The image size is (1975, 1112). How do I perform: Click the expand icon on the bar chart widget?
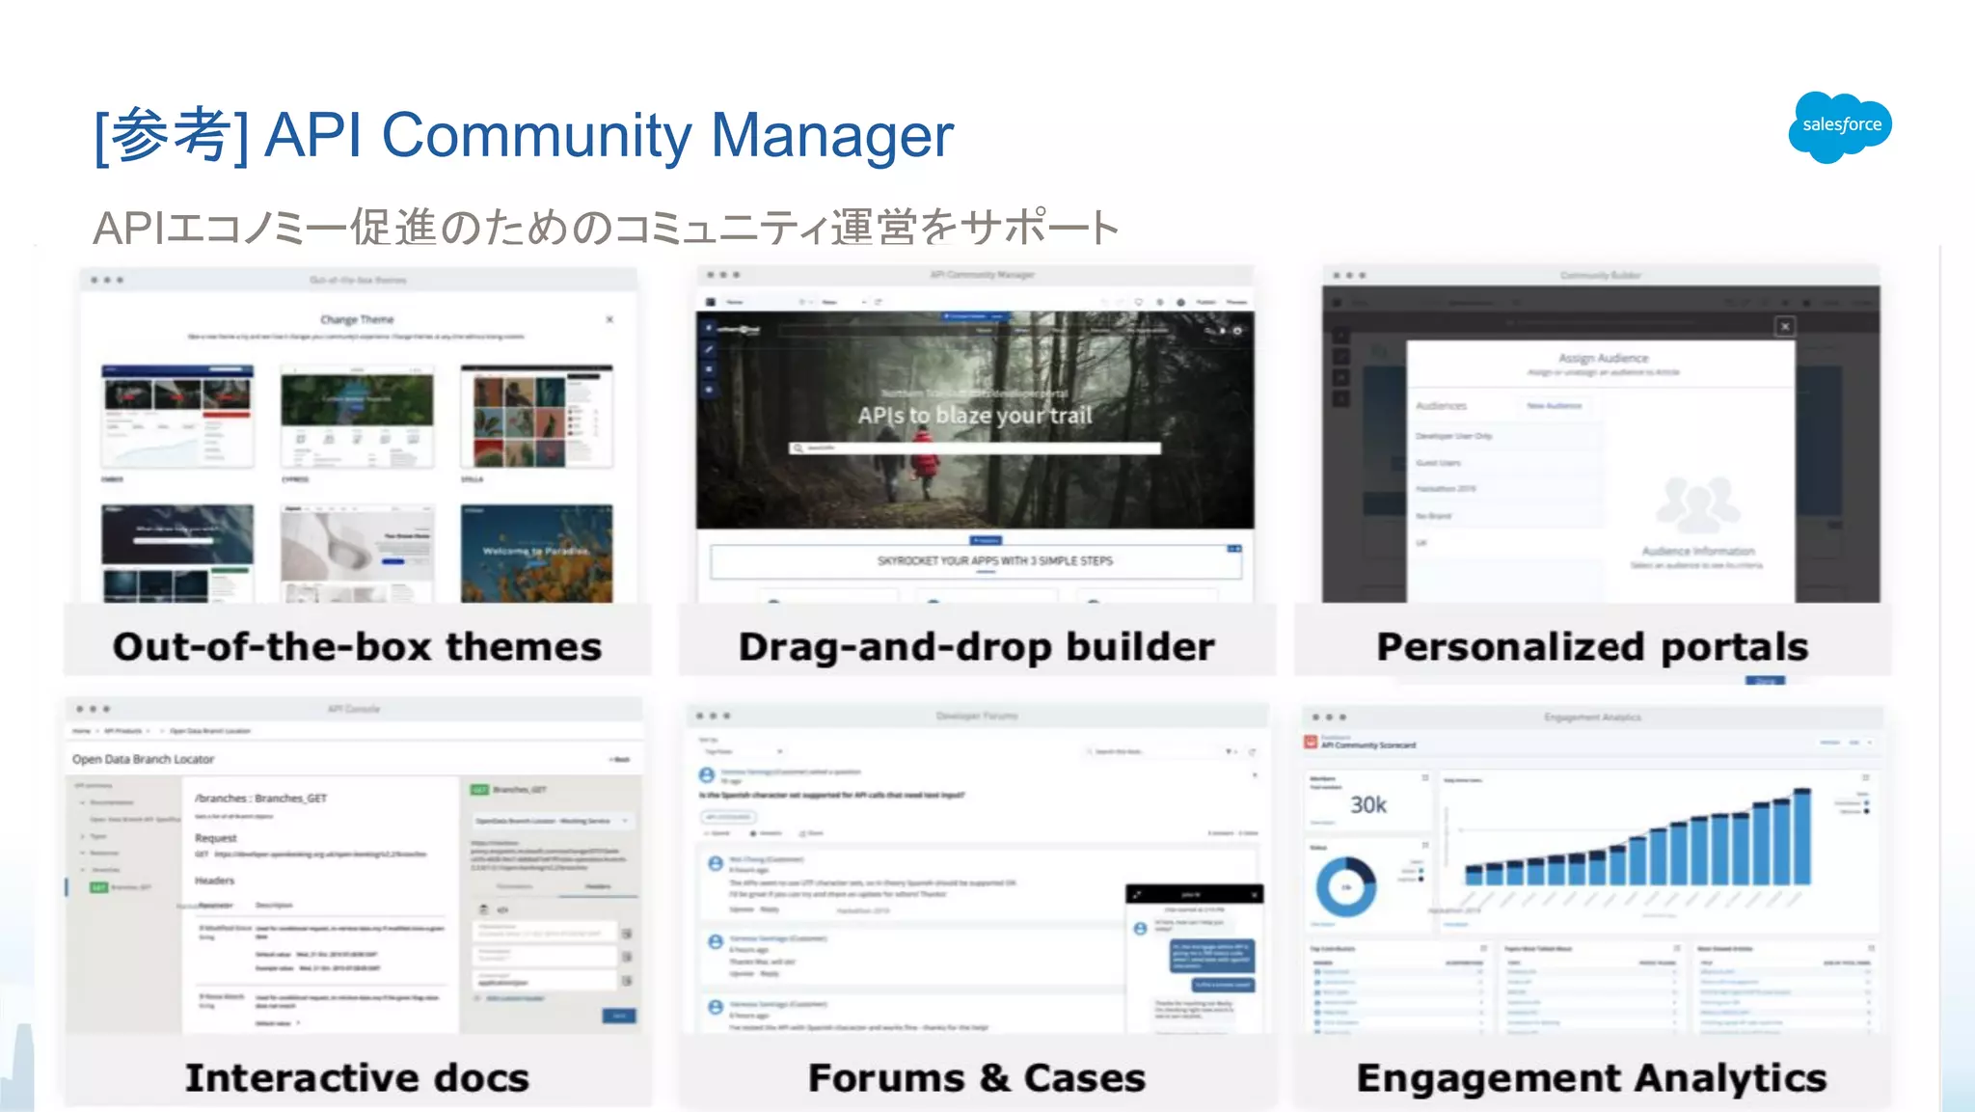tap(1865, 777)
